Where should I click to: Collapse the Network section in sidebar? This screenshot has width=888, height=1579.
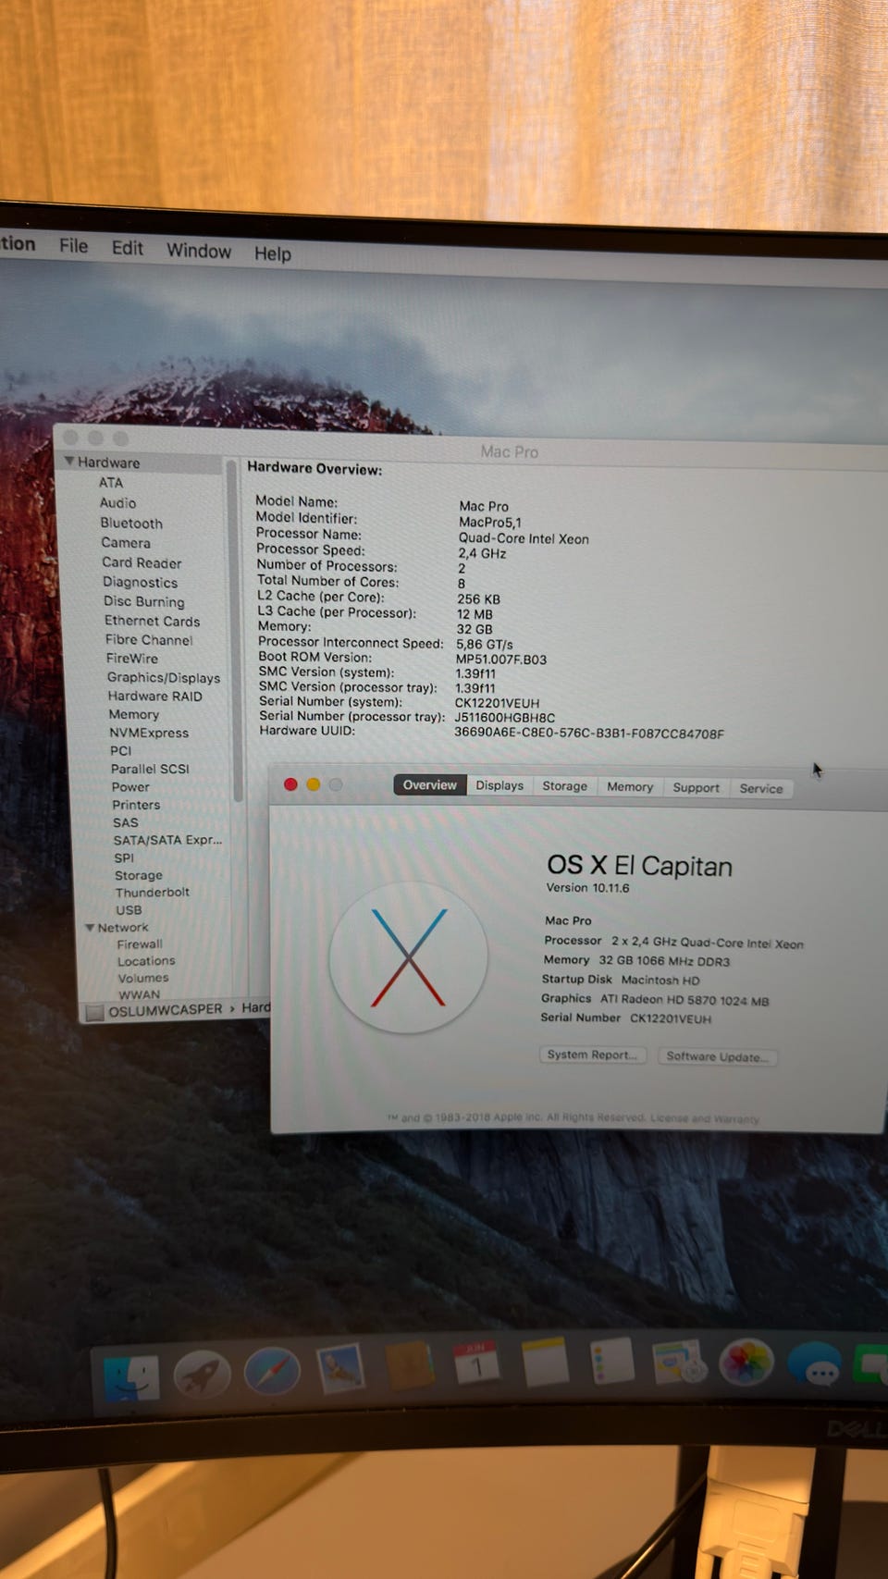(90, 927)
